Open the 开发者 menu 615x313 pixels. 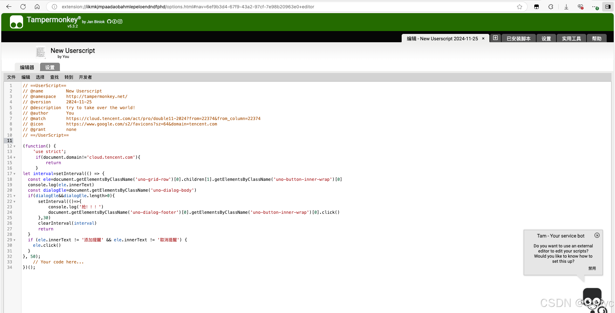[x=85, y=77]
